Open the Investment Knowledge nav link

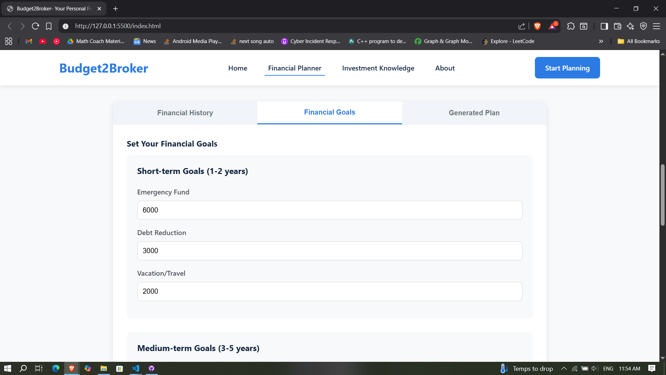coord(378,68)
